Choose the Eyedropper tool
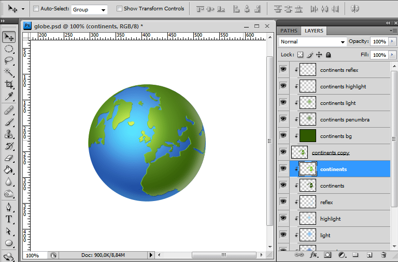Image resolution: width=398 pixels, height=262 pixels. tap(9, 97)
